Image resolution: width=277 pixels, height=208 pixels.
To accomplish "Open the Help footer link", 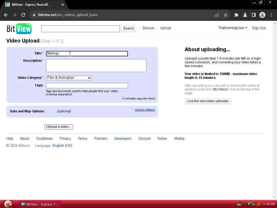I will click(x=10, y=139).
